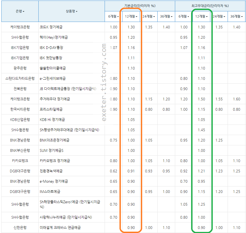The image size is (246, 233).
Task: Select product 주거래우대 정기예금
Action: click(55, 99)
